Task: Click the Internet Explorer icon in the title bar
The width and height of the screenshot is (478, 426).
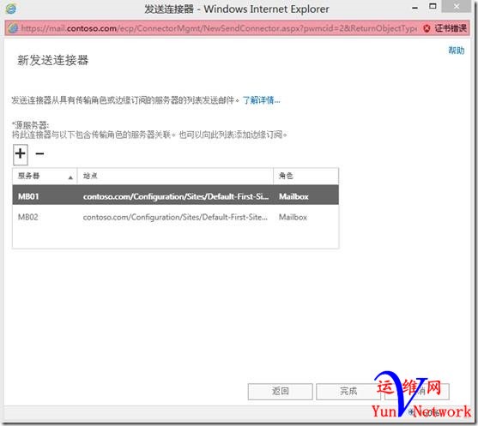Action: pos(11,9)
